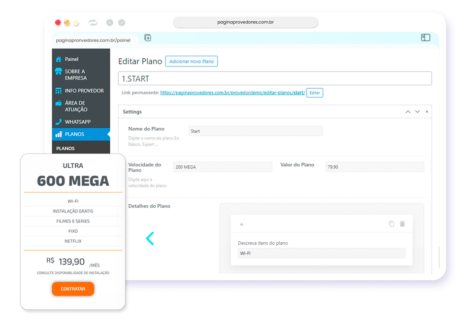This screenshot has width=457, height=331.
Task: Collapse the Settings panel triangle toggle
Action: (427, 112)
